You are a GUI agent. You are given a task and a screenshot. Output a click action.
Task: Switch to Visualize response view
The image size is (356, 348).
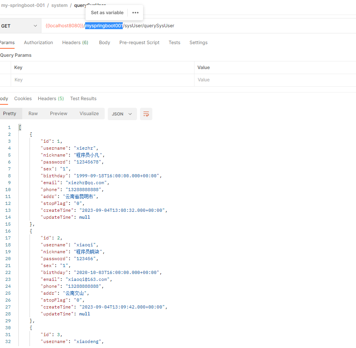(89, 114)
